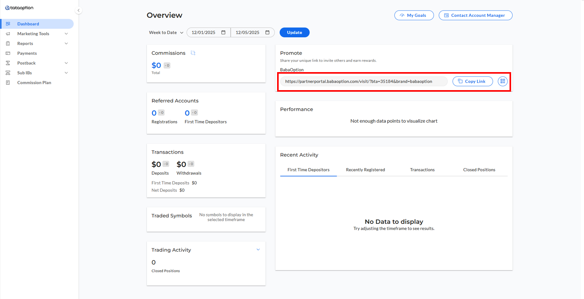Click the babaoption logo
Viewport: 584px width, 299px height.
(19, 8)
